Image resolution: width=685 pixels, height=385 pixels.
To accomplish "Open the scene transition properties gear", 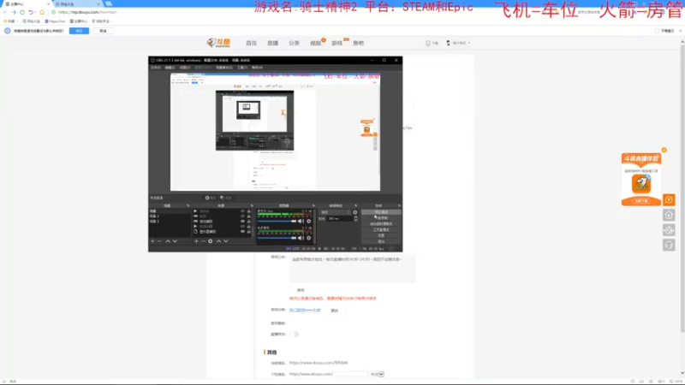I will point(354,212).
